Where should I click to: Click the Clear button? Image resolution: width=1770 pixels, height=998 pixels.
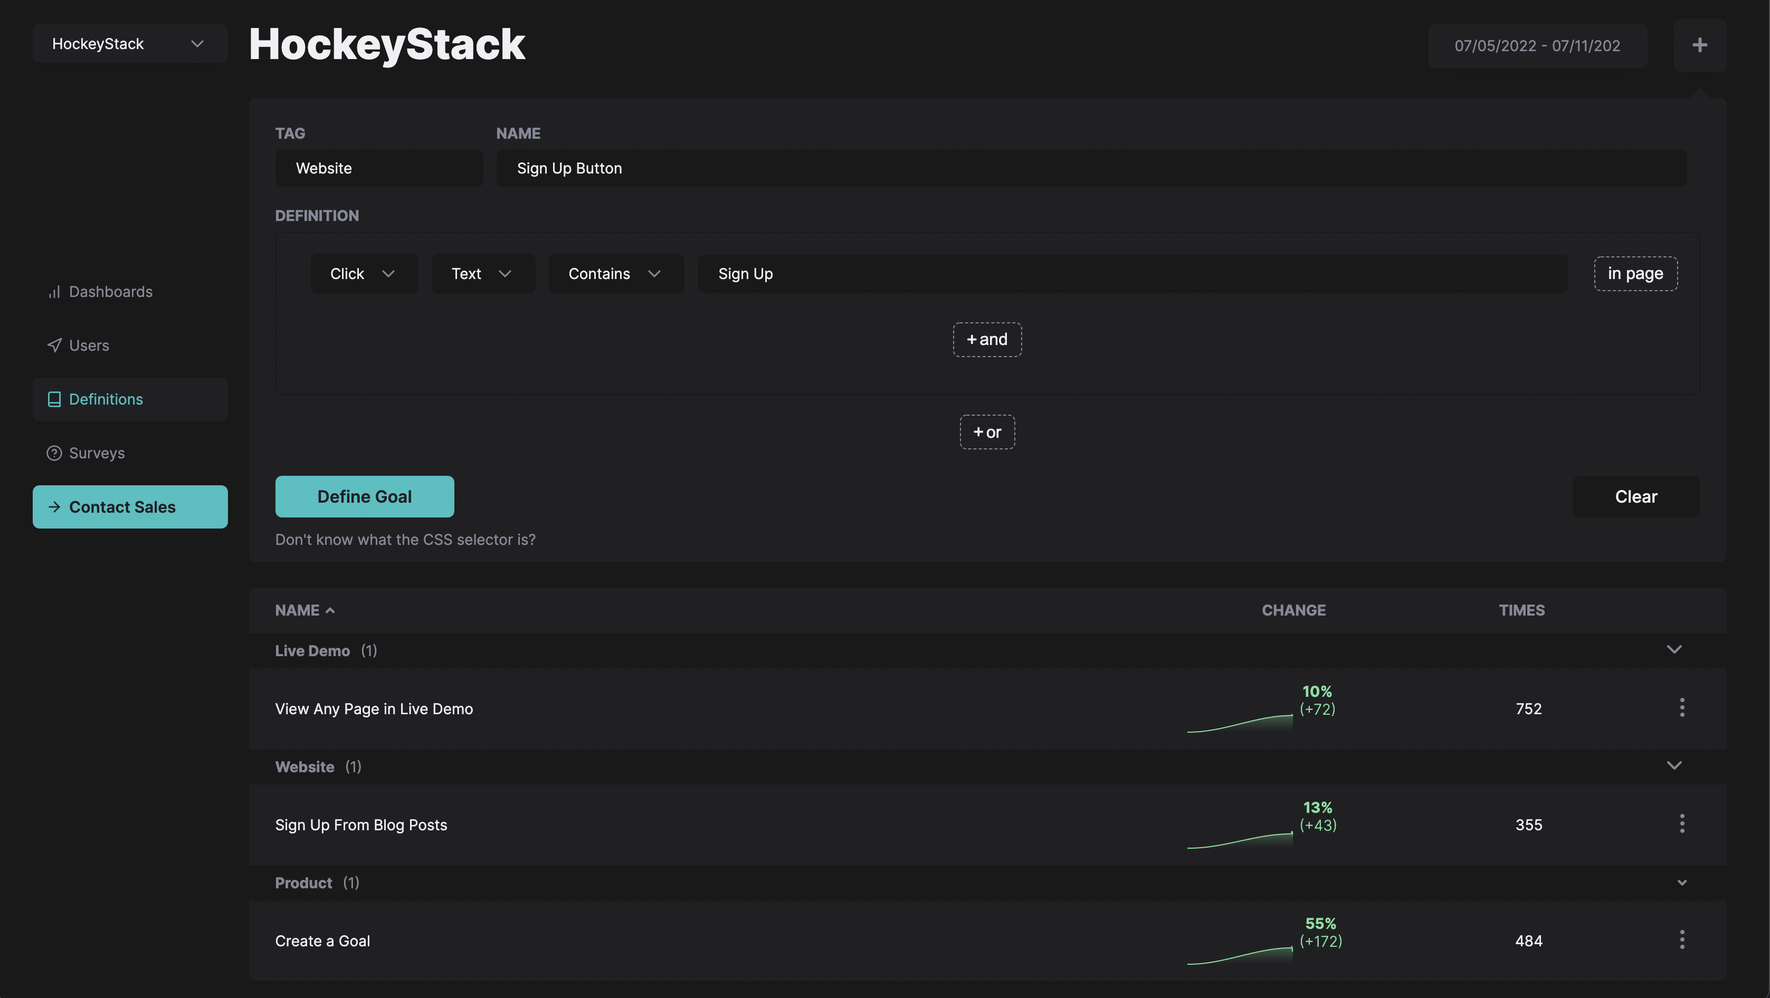[1635, 496]
